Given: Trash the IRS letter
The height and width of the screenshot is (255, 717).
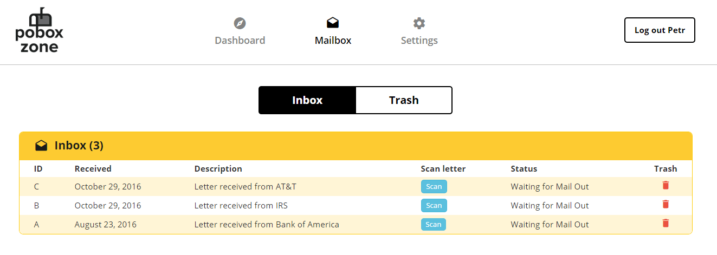Looking at the screenshot, I should 666,204.
